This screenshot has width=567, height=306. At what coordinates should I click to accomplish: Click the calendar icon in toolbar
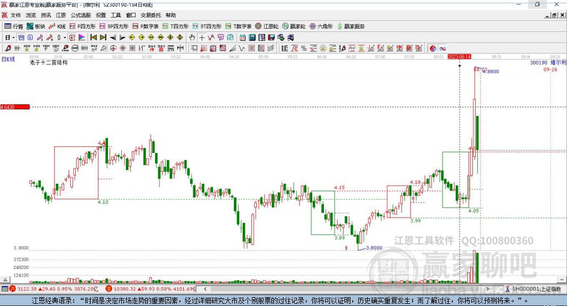pos(243,38)
